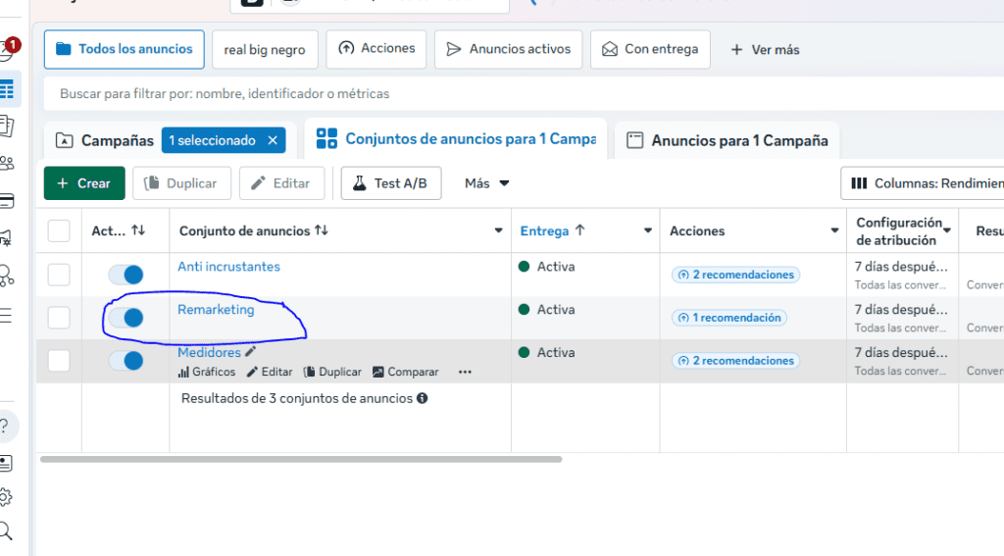The width and height of the screenshot is (1004, 556).
Task: Open the help question mark icon
Action: [6, 426]
